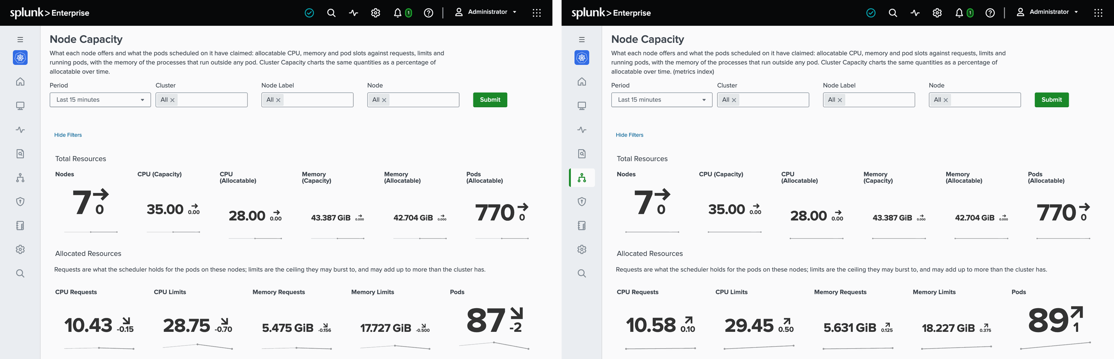Click the 87 Pods value in left window
The height and width of the screenshot is (359, 1114).
(486, 320)
